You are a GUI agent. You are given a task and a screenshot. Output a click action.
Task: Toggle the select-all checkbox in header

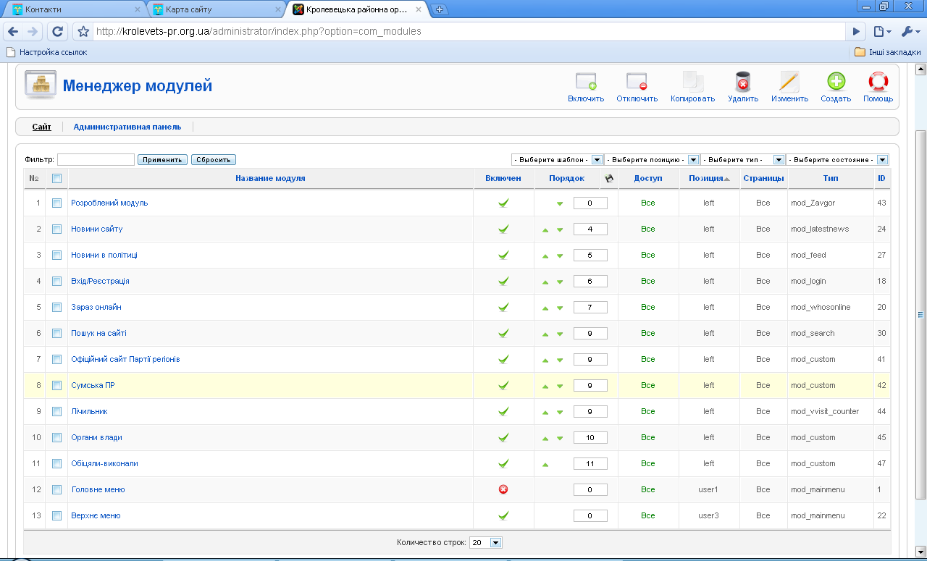point(56,179)
